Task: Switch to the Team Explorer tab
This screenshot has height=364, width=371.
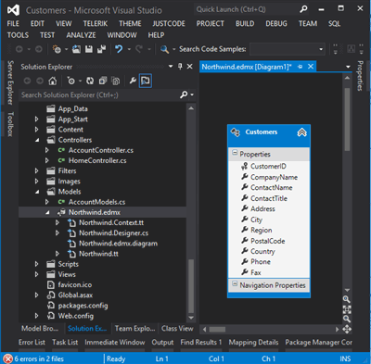Action: pos(135,329)
